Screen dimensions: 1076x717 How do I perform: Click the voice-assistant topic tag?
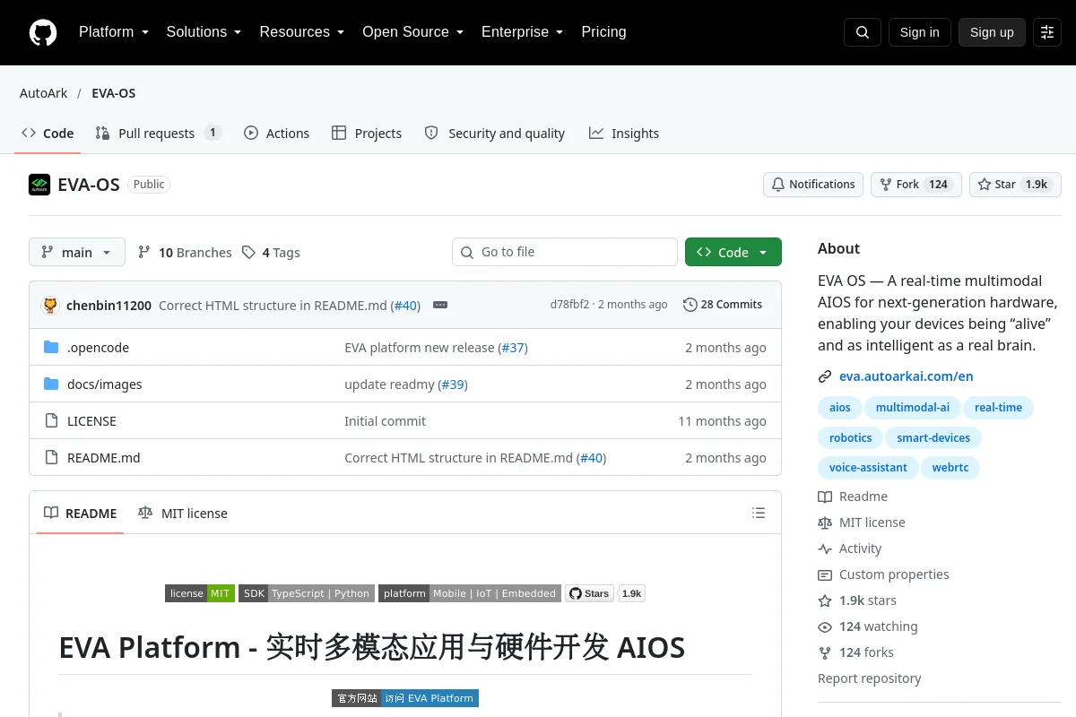868,468
